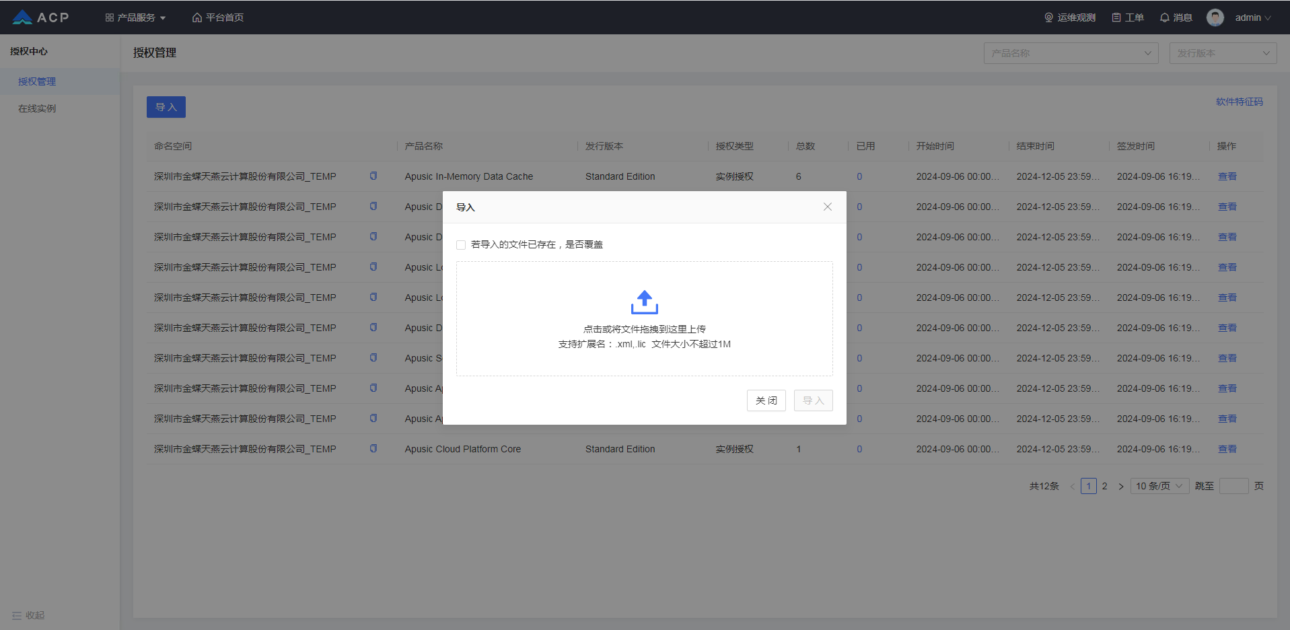
Task: Click the user avatar picture
Action: [x=1215, y=17]
